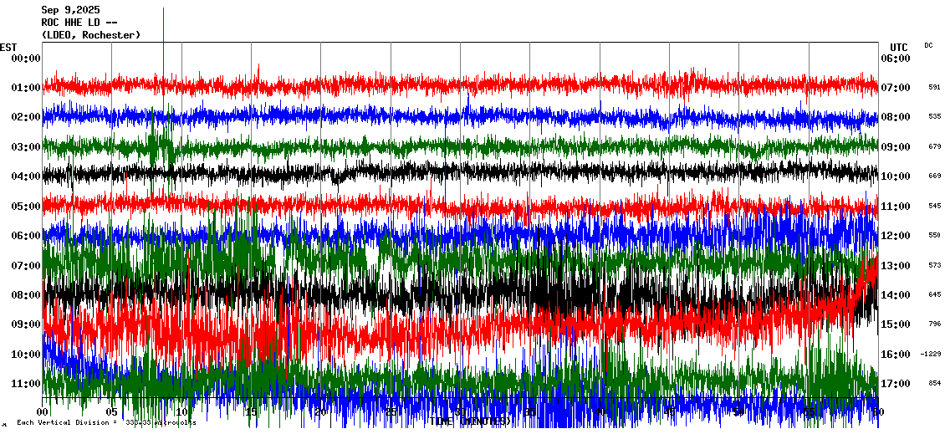Click the DC offset value 591

[934, 87]
